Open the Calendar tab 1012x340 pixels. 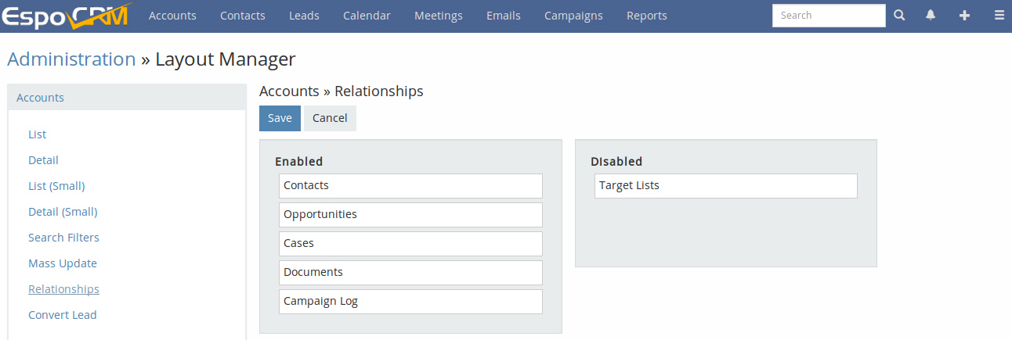click(367, 16)
